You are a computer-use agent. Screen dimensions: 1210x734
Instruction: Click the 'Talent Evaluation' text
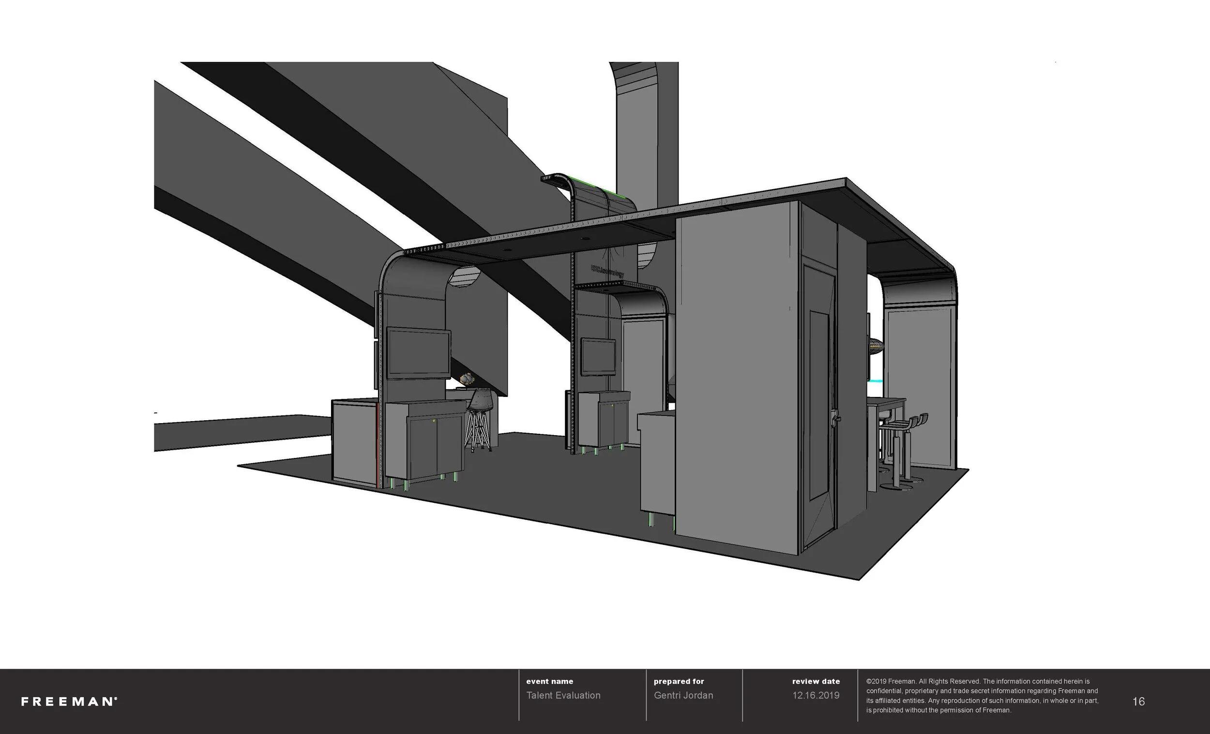tap(563, 695)
